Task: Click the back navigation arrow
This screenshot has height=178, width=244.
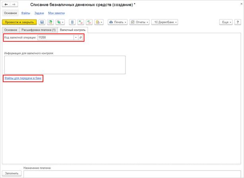Action: point(6,4)
